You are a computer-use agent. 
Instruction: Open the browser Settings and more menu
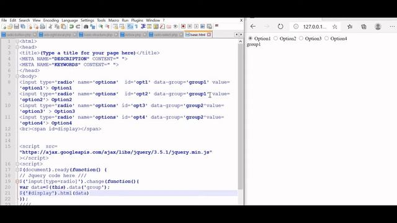[x=392, y=26]
